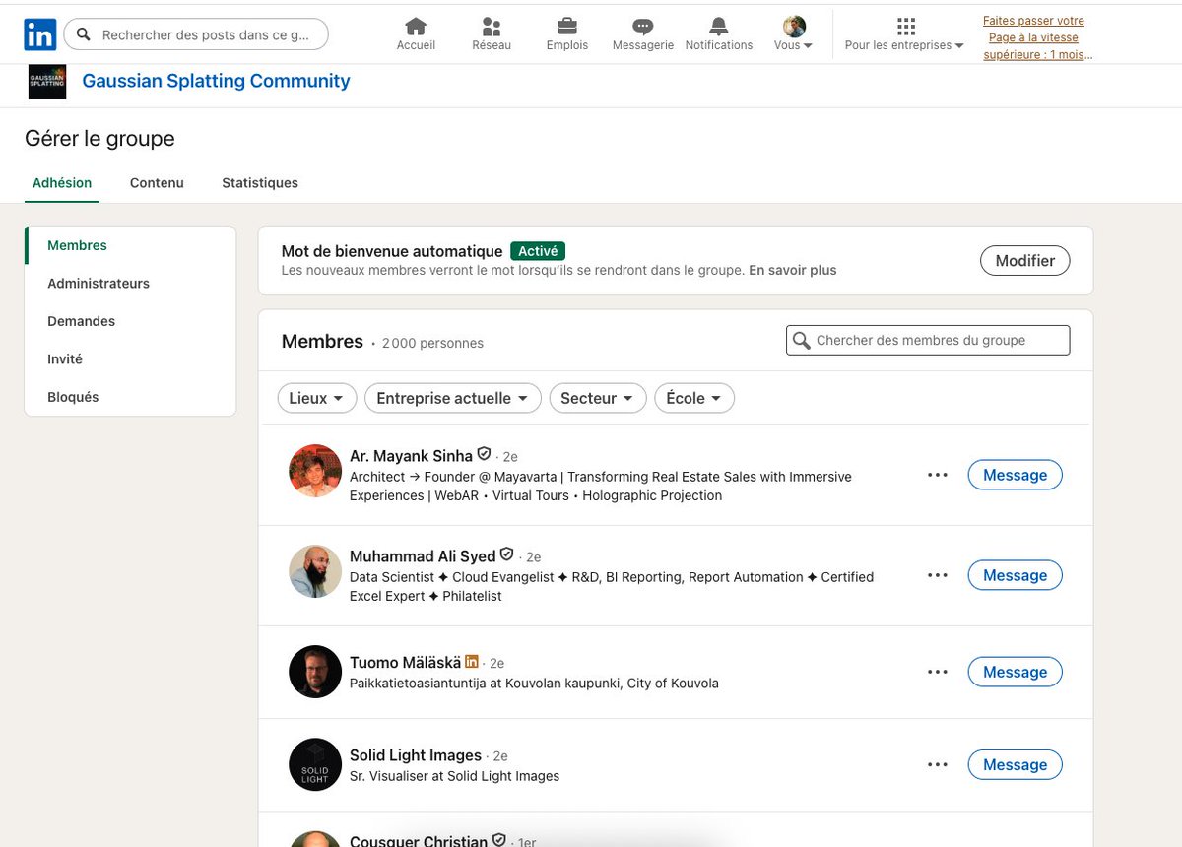Click verification badge next to Muhammad Ali Syed
Screen dimensions: 1182x847
(507, 554)
